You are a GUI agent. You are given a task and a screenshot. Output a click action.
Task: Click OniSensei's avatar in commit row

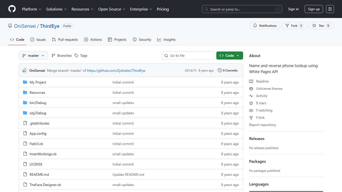click(x=25, y=70)
